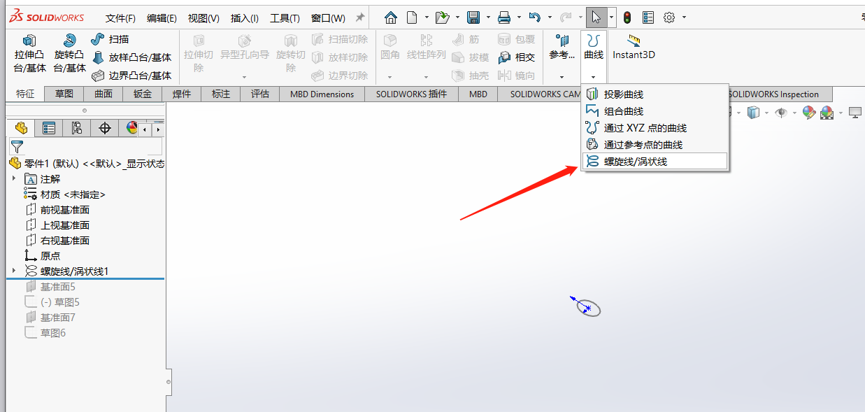Click the Swept Boss (扫描) tool
This screenshot has width=865, height=412.
pyautogui.click(x=111, y=39)
